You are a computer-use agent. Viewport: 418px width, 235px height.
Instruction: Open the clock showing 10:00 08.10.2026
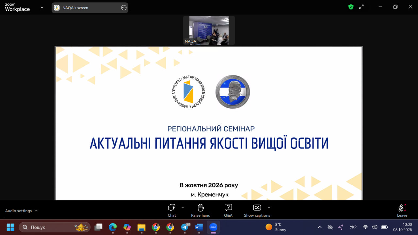(x=402, y=227)
